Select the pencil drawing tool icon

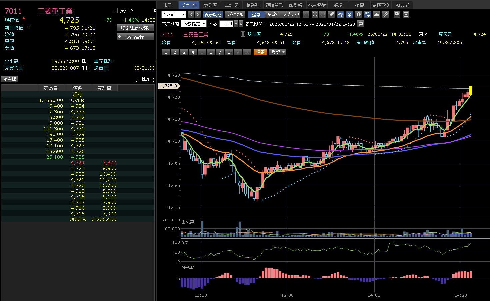pyautogui.click(x=331, y=14)
